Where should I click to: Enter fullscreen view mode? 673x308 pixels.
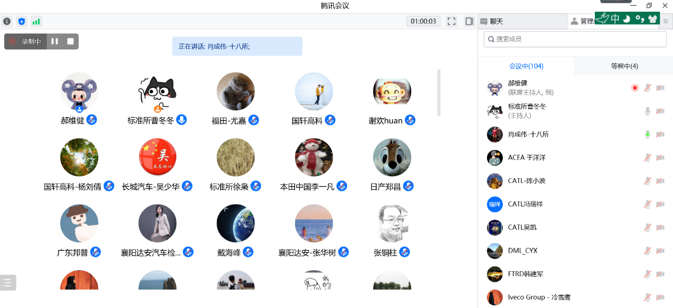coord(451,21)
